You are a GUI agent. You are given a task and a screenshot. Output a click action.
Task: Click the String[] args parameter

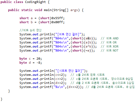click(x=66, y=10)
